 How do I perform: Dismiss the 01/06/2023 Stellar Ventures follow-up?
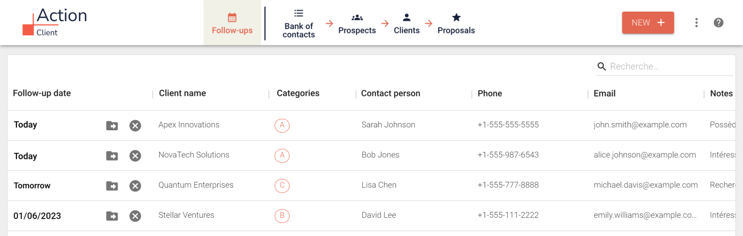tap(135, 216)
